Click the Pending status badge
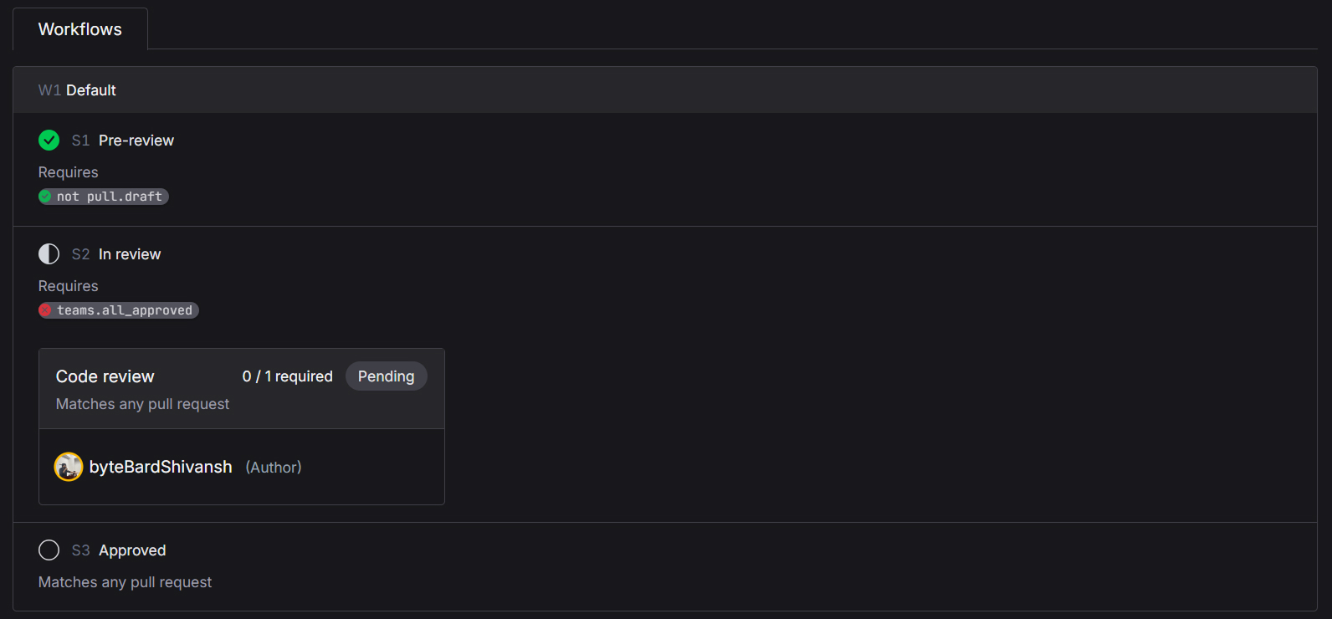The image size is (1332, 619). tap(386, 376)
